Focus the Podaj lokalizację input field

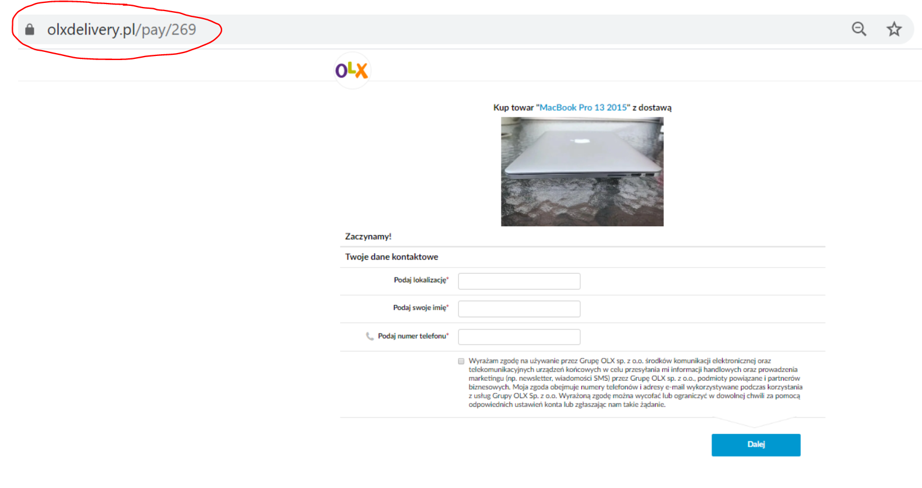tap(519, 281)
